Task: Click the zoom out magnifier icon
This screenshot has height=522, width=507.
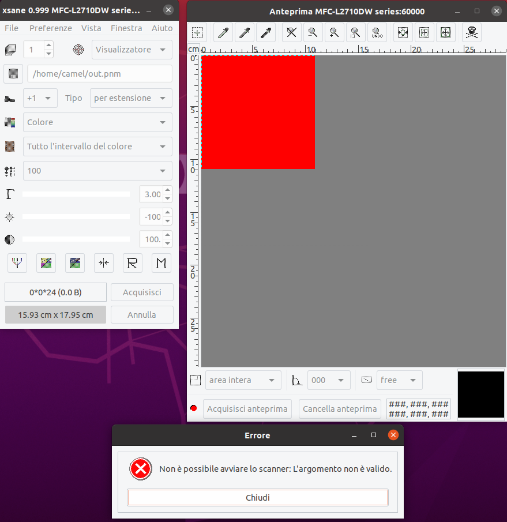Action: click(x=313, y=32)
